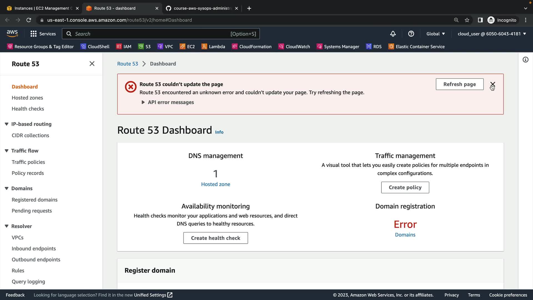Click the AWS help question mark icon

pyautogui.click(x=411, y=34)
